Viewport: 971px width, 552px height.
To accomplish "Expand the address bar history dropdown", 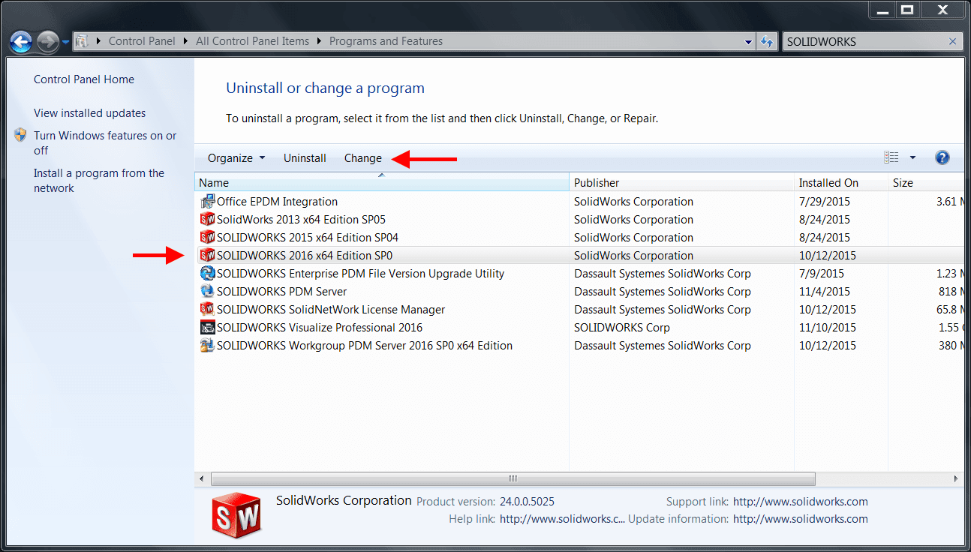I will 748,41.
